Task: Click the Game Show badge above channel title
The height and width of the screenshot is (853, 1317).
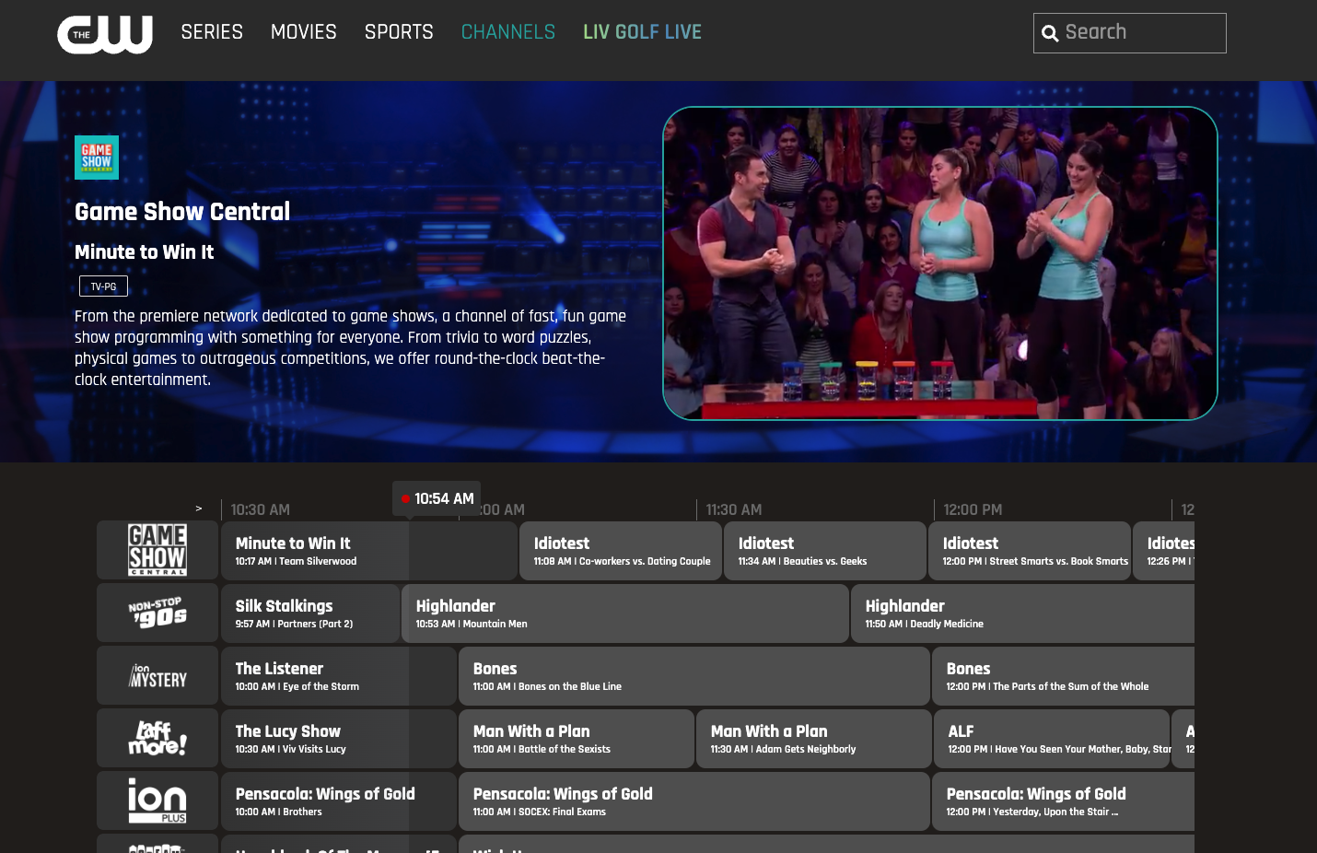Action: (x=97, y=158)
